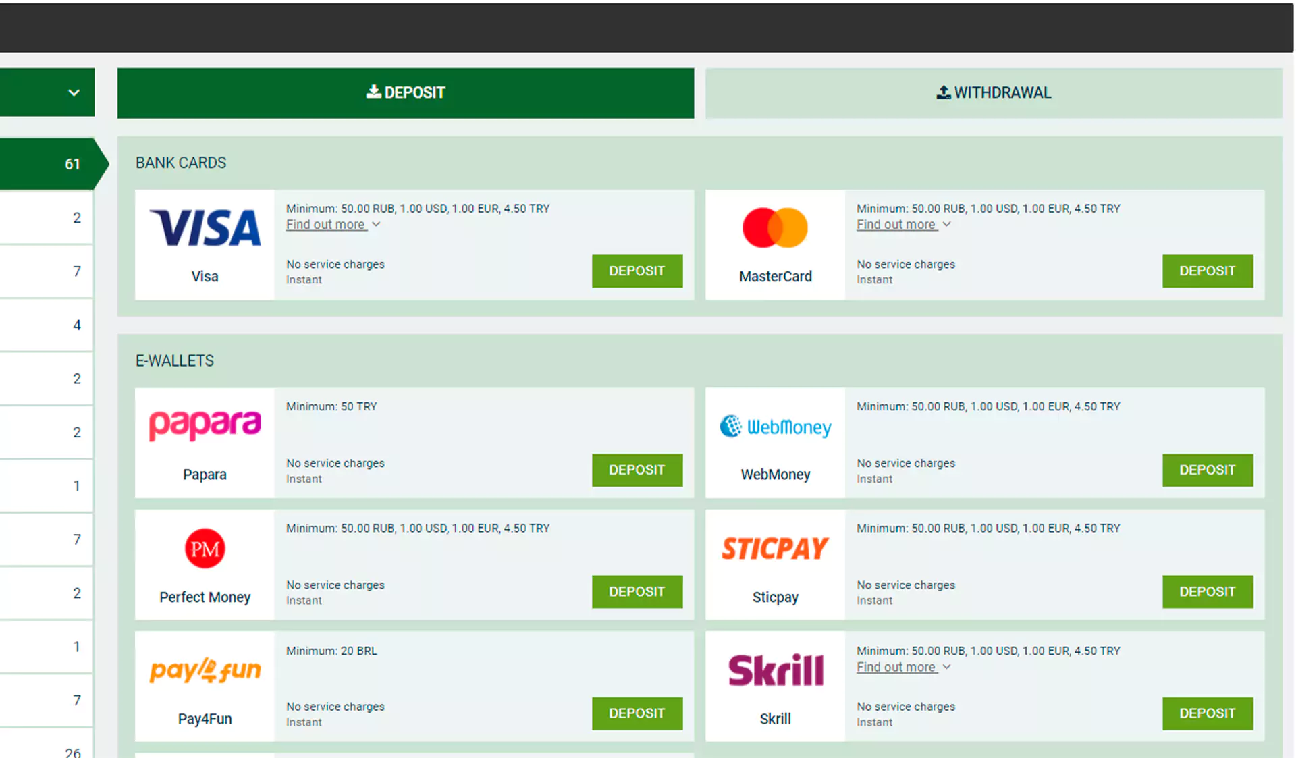Click No service charges under WebMoney
1296x758 pixels.
pyautogui.click(x=906, y=463)
